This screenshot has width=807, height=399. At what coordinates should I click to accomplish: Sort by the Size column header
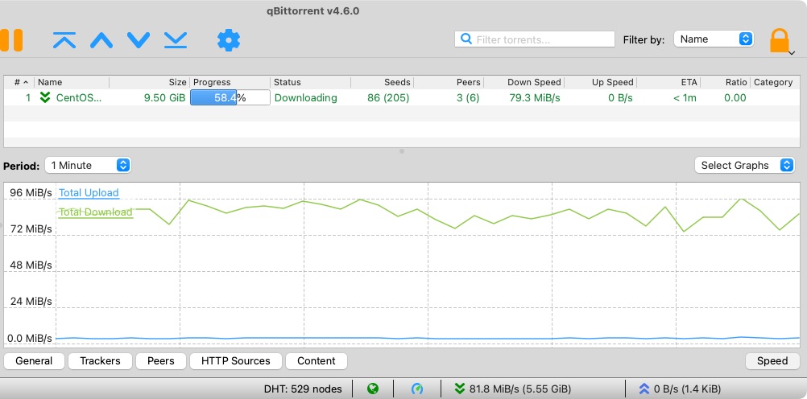tap(150, 82)
